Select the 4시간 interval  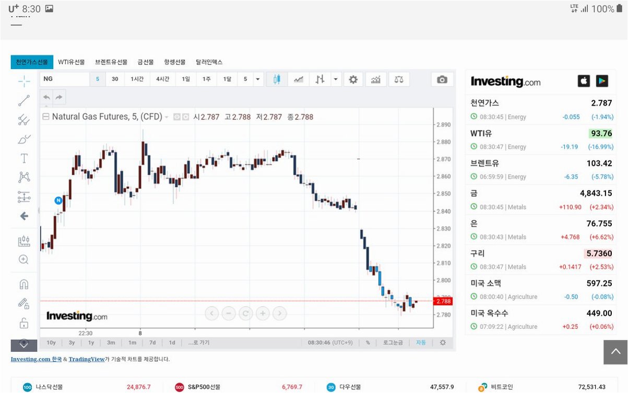pyautogui.click(x=163, y=79)
